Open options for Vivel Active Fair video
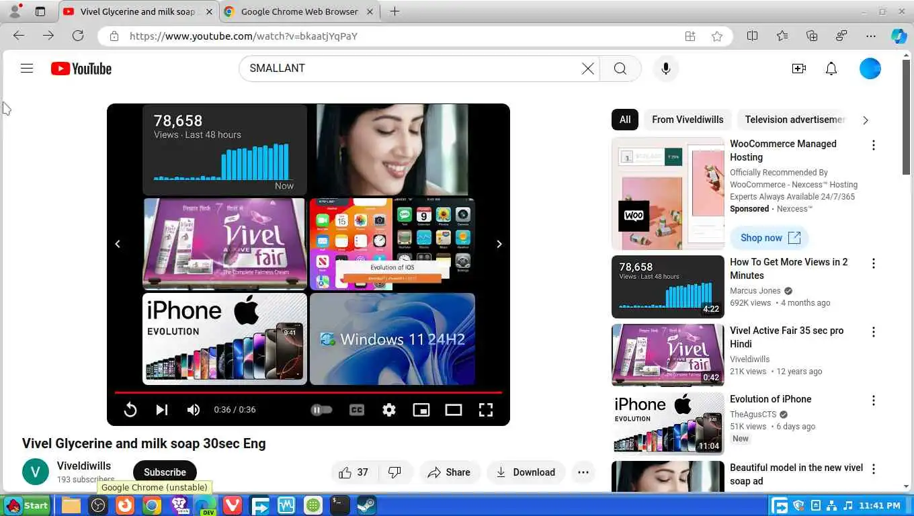 click(x=874, y=332)
